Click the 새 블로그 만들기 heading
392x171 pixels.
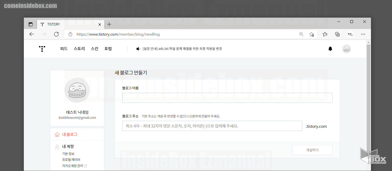click(131, 73)
